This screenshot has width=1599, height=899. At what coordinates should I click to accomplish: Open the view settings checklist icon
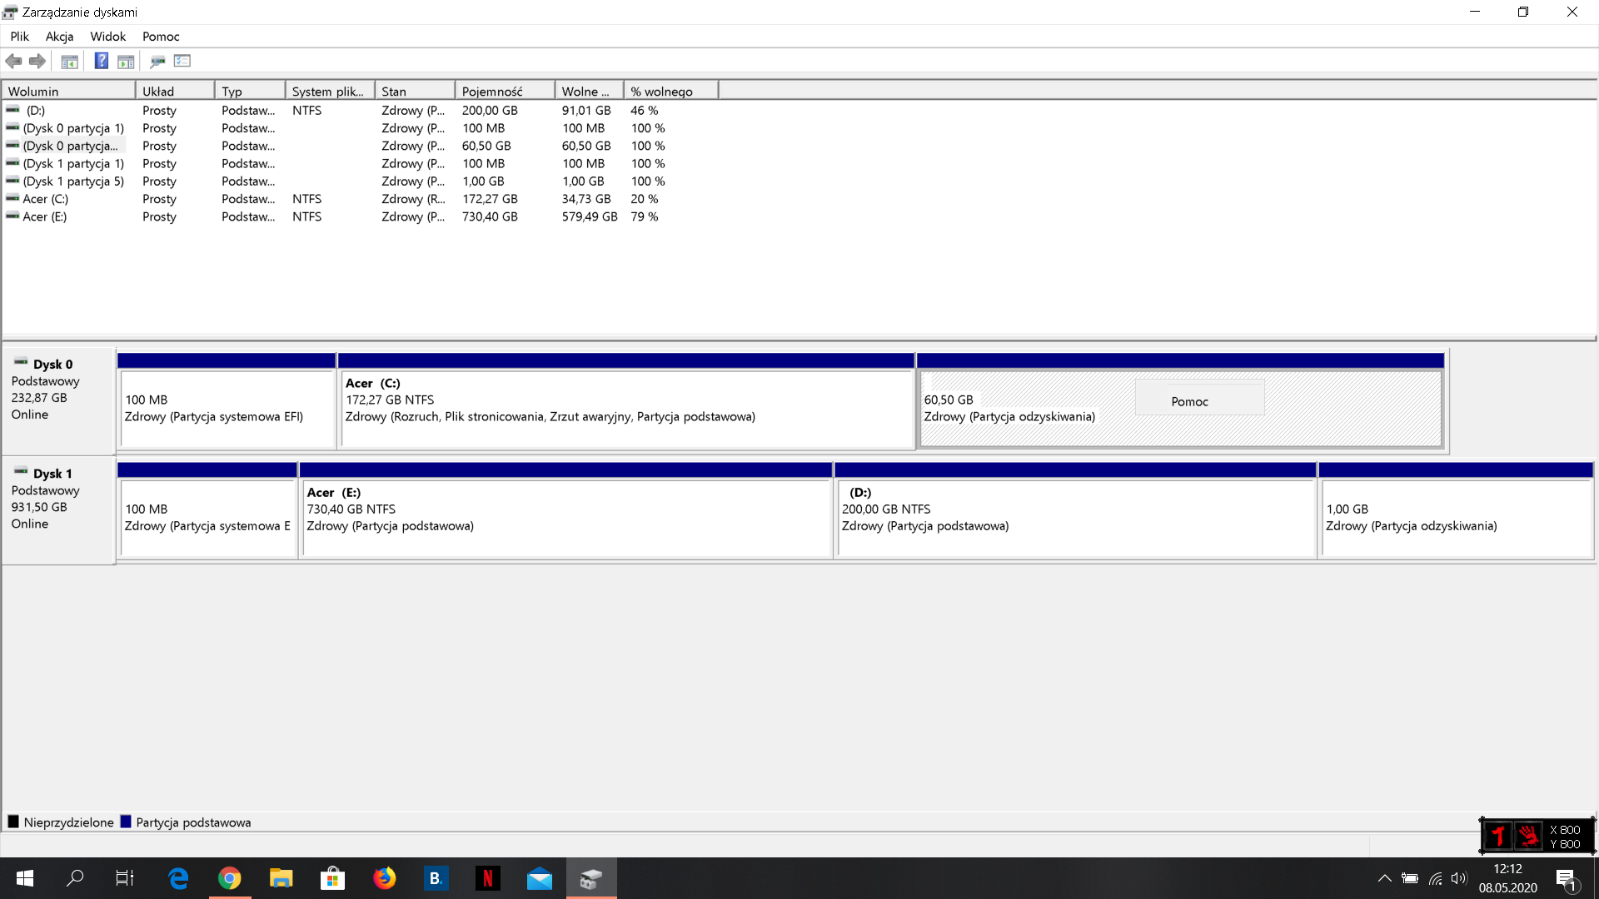[182, 61]
